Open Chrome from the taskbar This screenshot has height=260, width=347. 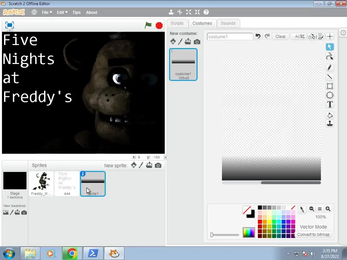72,253
